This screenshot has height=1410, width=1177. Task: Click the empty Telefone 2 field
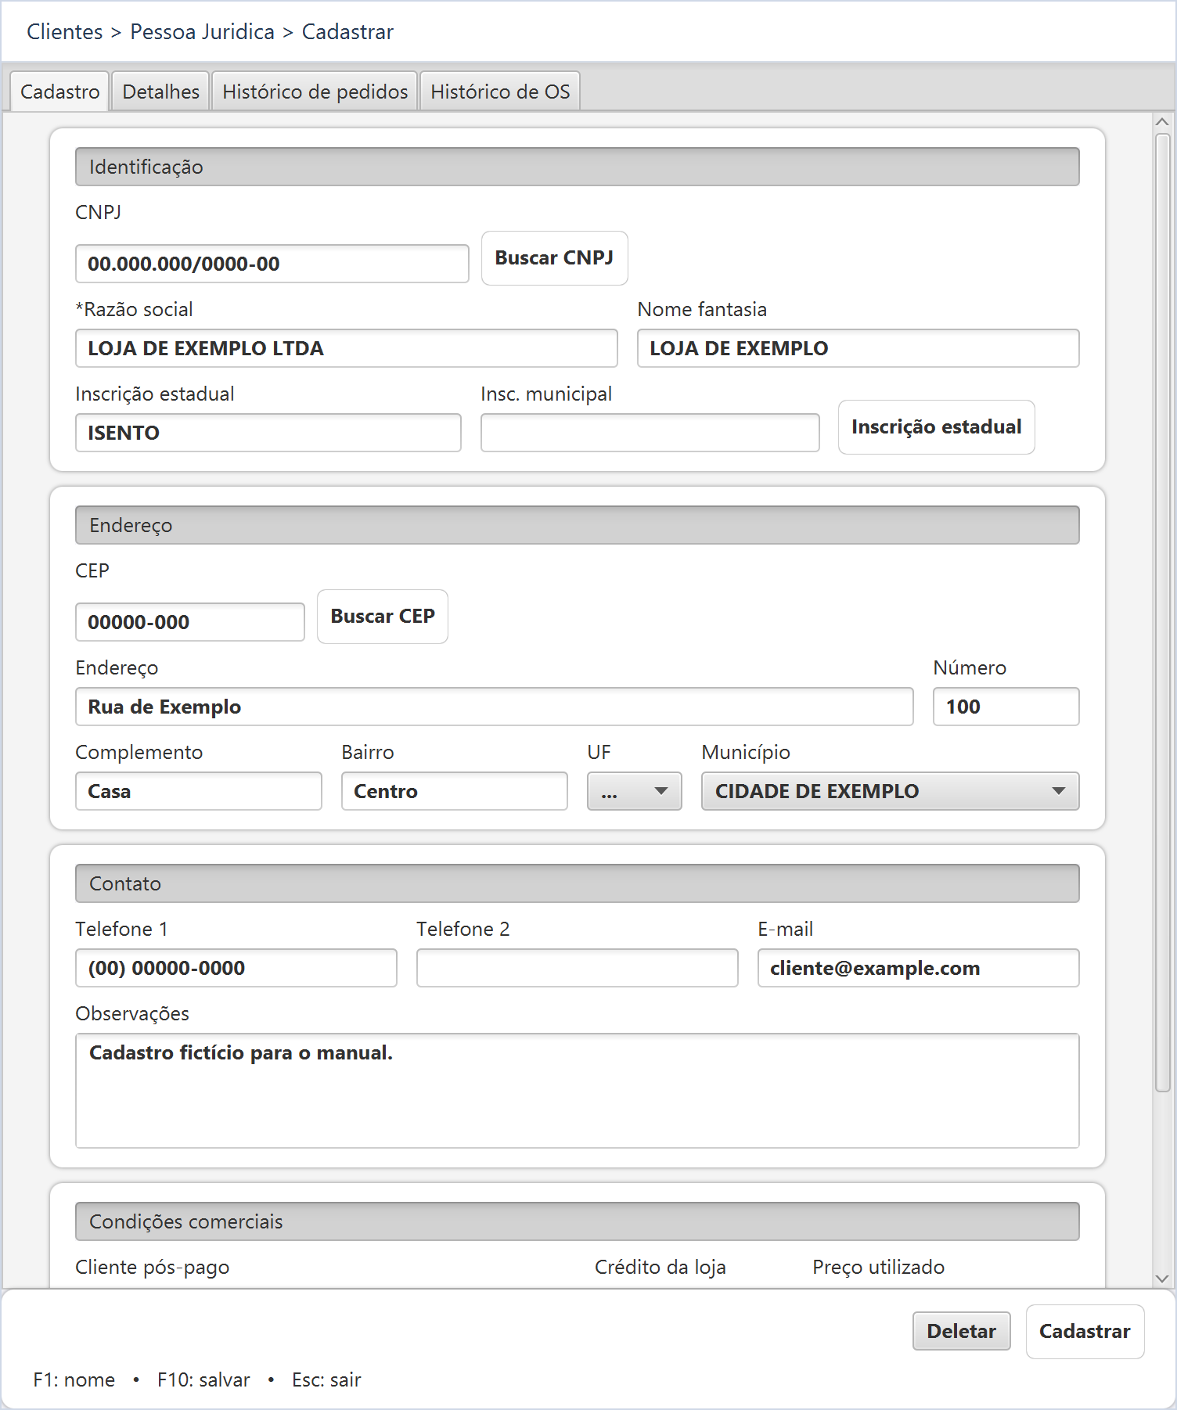tap(577, 968)
